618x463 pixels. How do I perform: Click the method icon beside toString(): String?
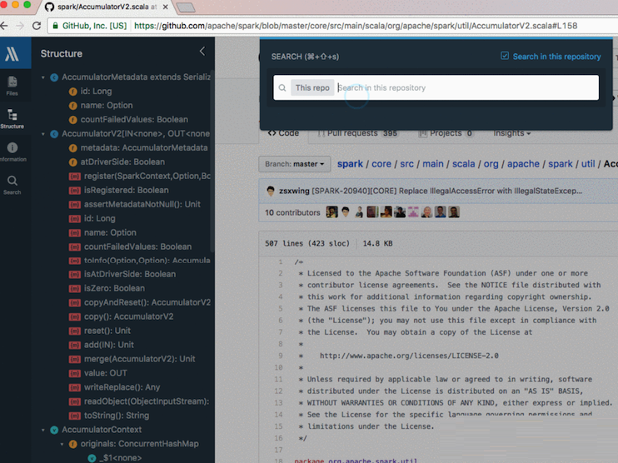tap(74, 416)
